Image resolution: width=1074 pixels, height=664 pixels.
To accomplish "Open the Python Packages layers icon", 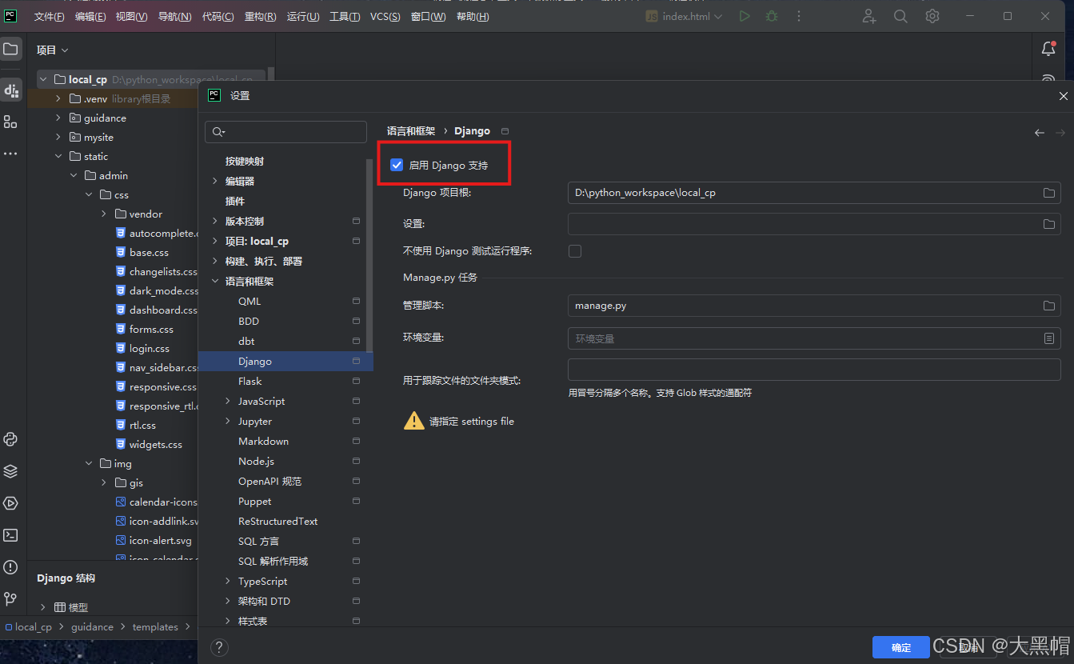I will coord(10,471).
